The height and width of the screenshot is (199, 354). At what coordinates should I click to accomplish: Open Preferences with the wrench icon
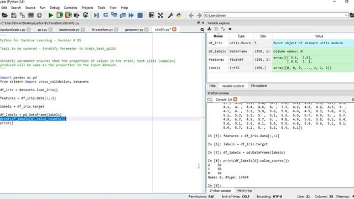tap(170, 15)
